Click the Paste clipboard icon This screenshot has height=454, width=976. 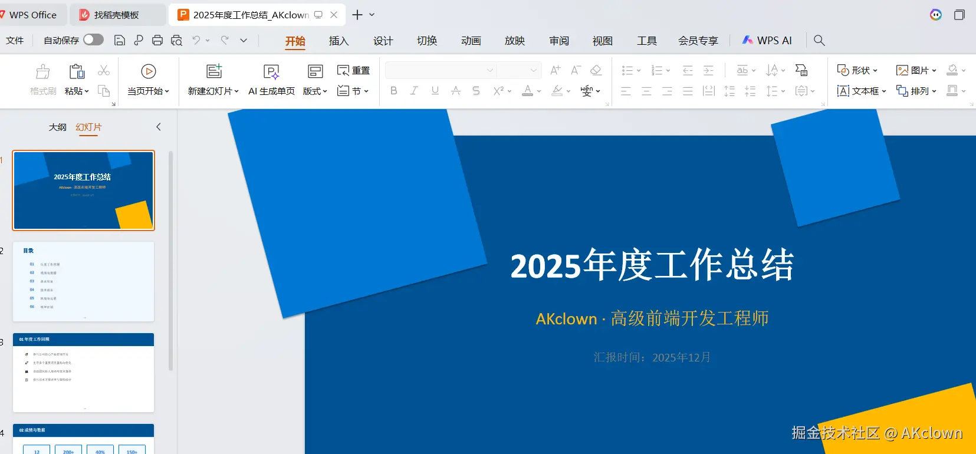(77, 71)
